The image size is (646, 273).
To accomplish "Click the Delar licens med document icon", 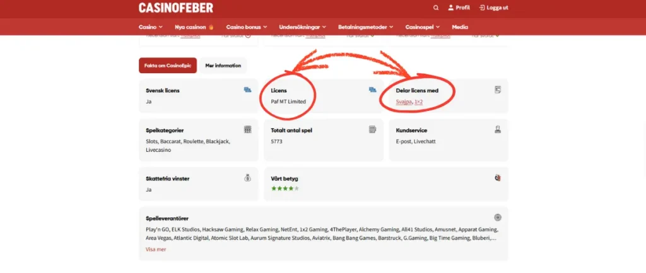I will tap(498, 90).
